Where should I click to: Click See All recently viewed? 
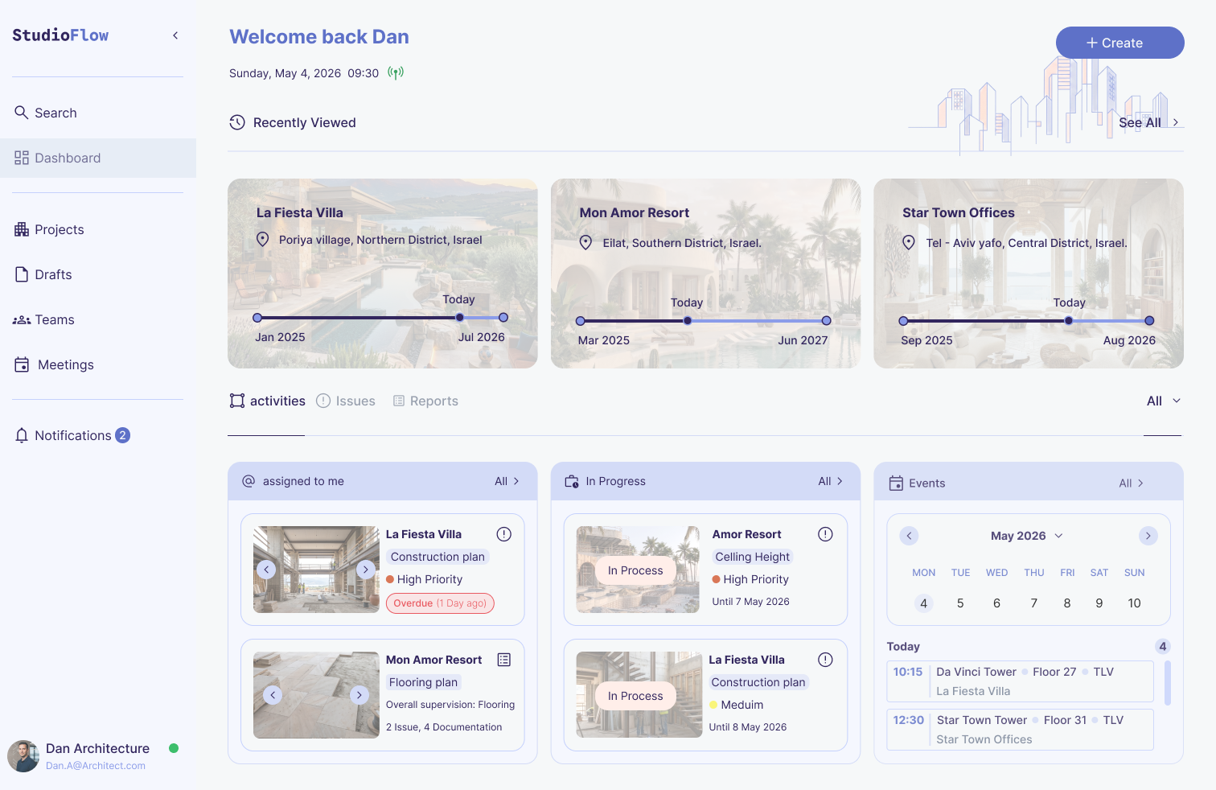click(1149, 122)
